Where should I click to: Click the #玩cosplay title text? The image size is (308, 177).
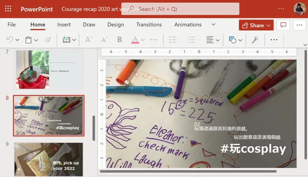[x=253, y=149]
